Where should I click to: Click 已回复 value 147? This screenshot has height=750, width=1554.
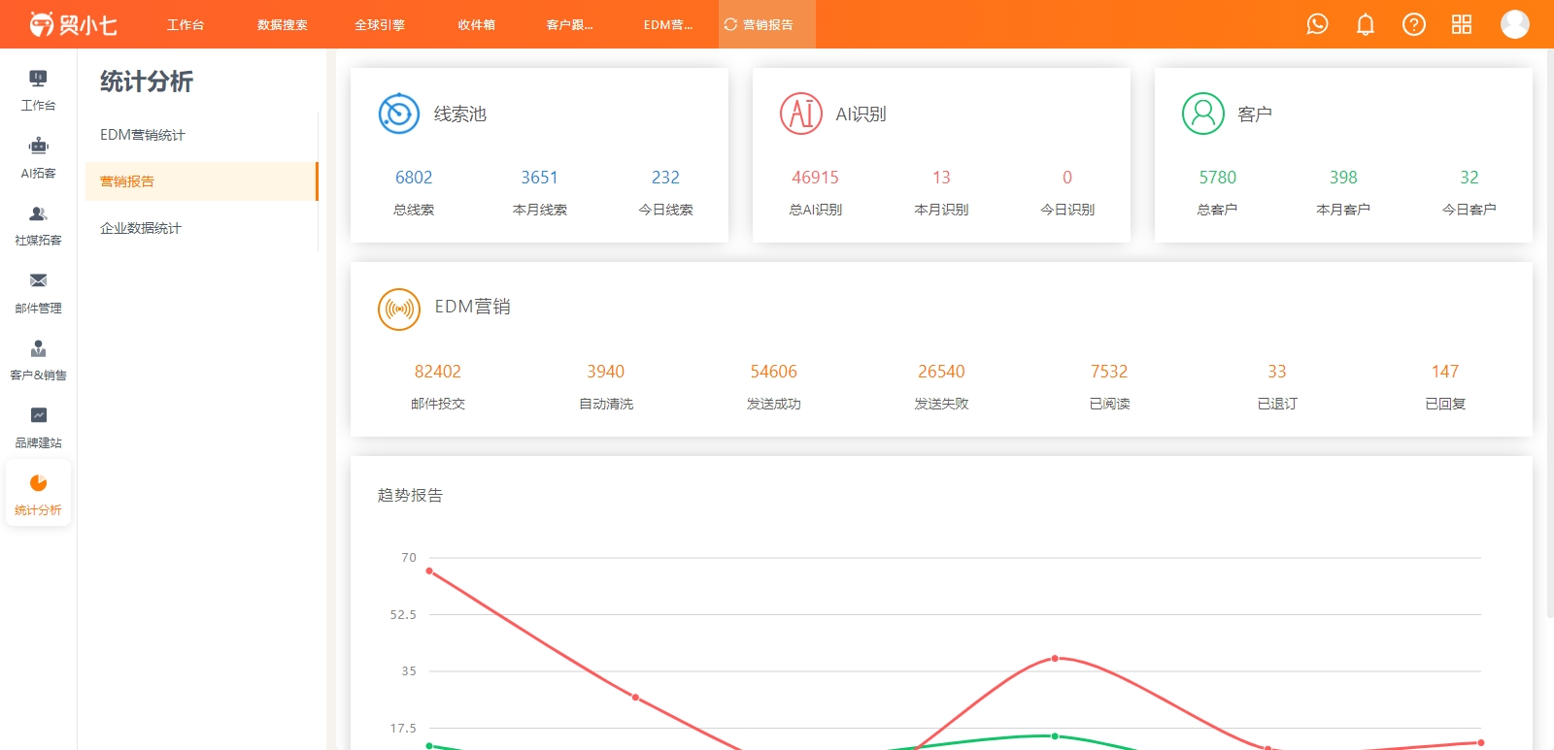1445,372
